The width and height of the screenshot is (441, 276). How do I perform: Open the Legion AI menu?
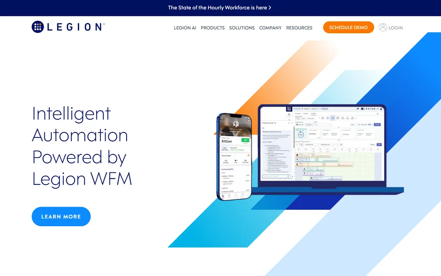pos(185,28)
